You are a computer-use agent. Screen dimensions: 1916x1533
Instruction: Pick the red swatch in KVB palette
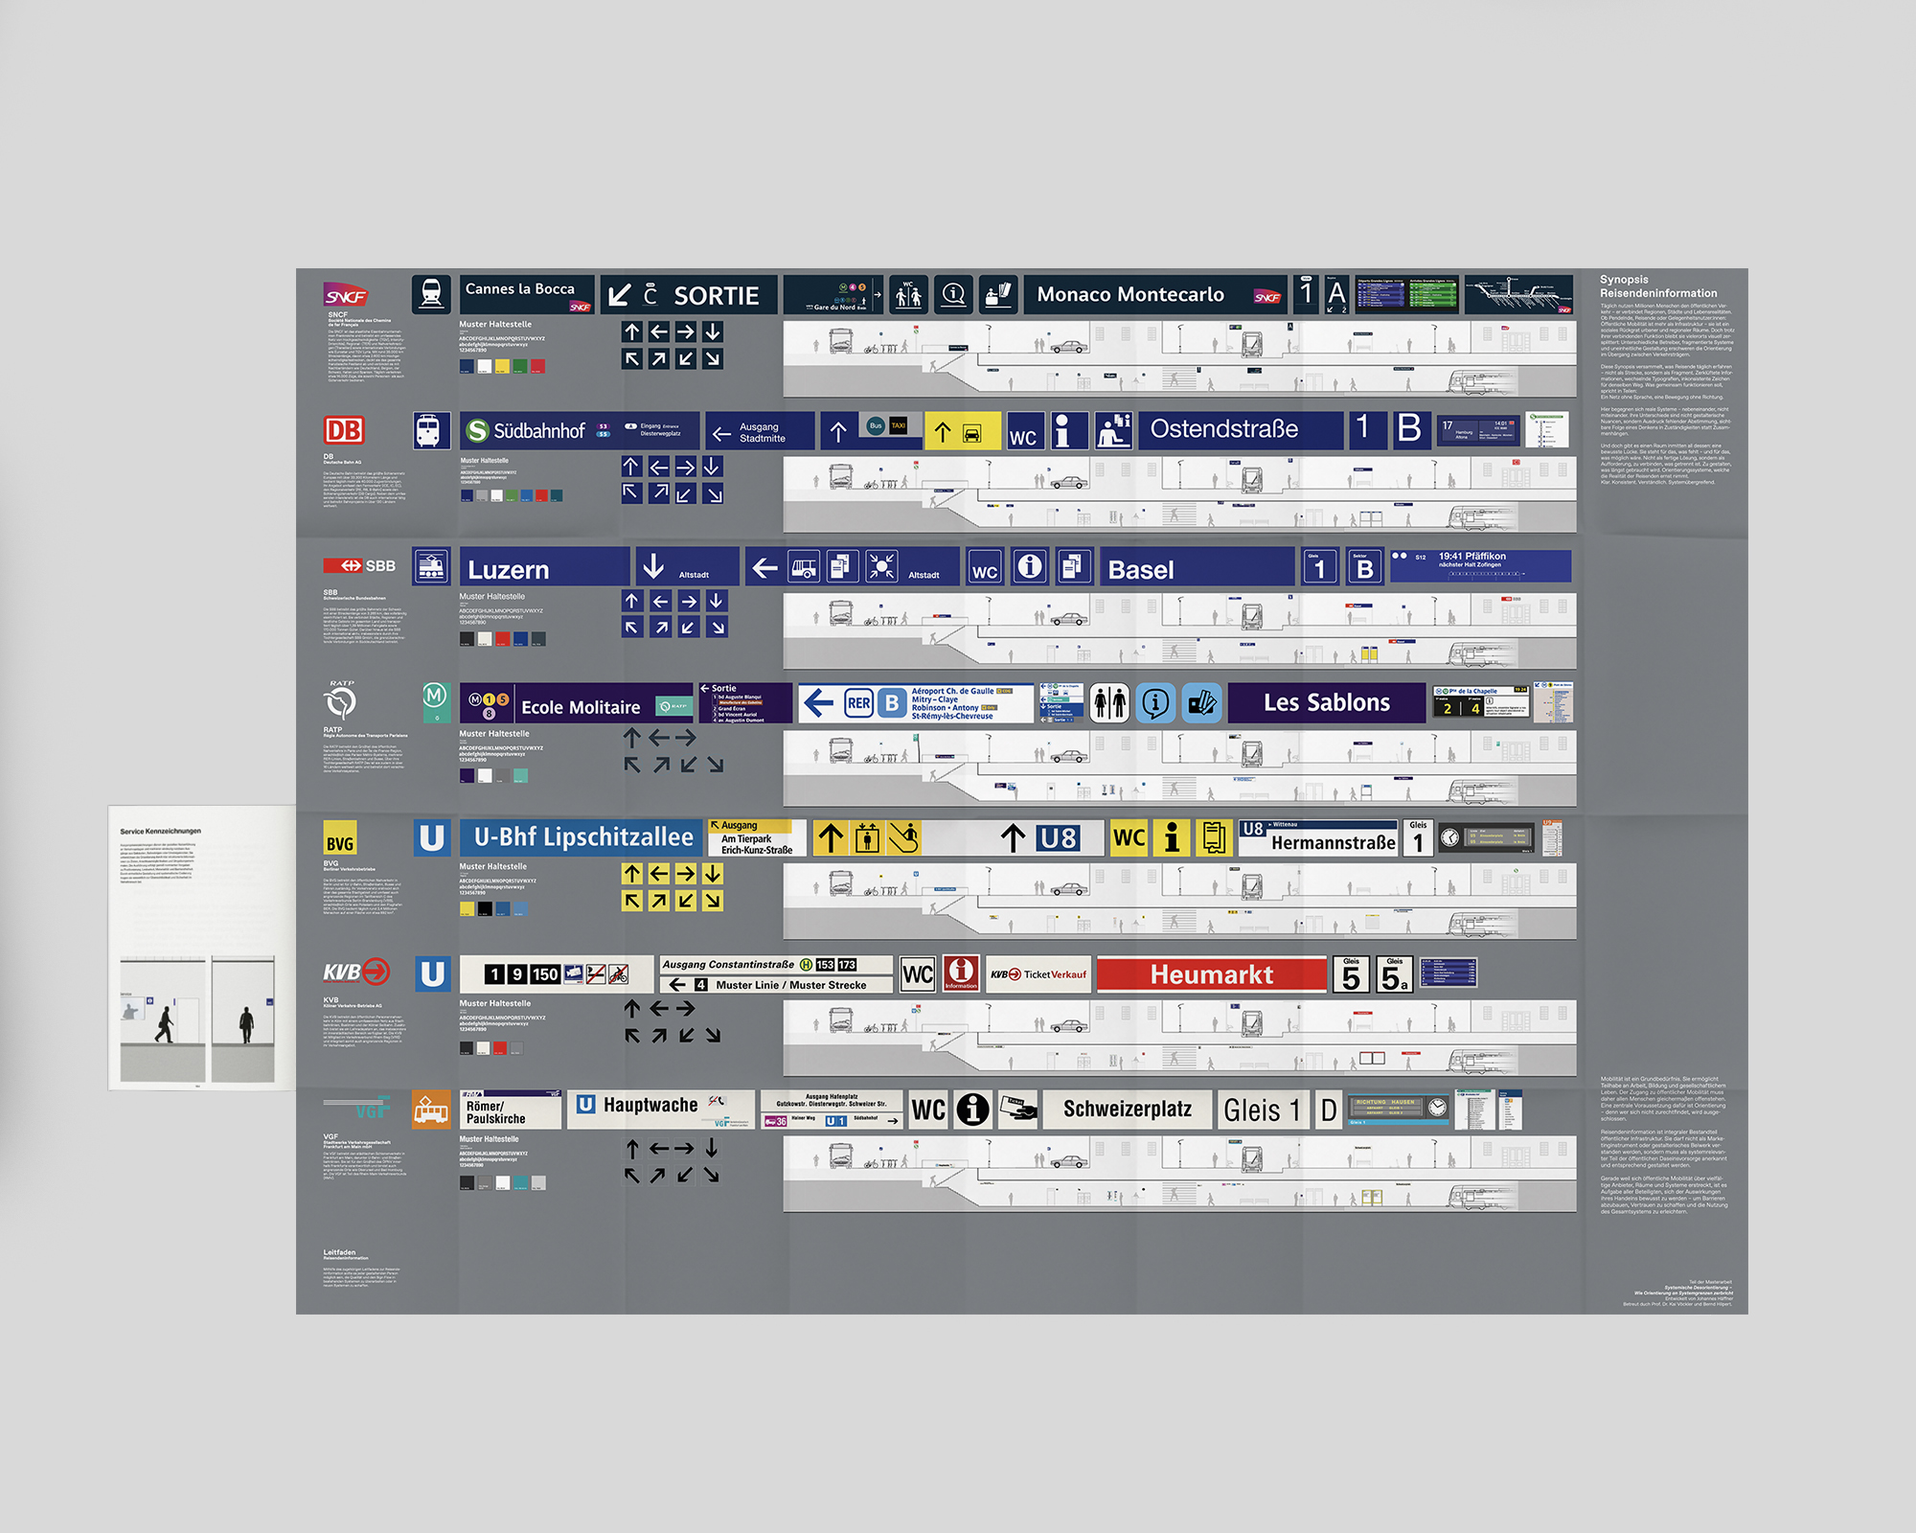500,1048
